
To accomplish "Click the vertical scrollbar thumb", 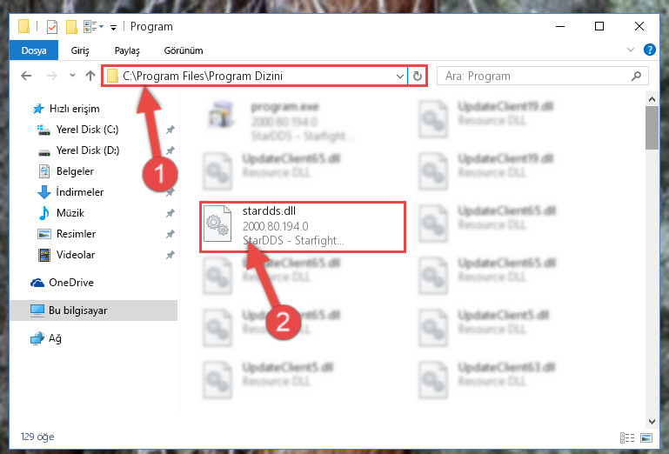I will point(652,128).
